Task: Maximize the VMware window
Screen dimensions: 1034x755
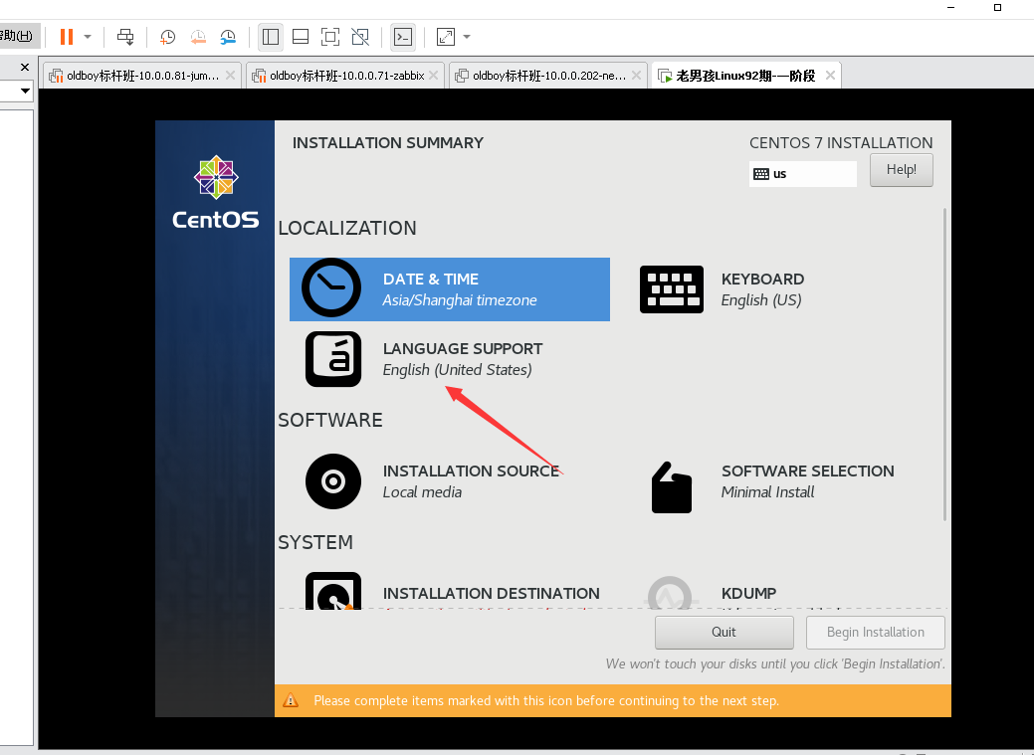Action: 997,8
